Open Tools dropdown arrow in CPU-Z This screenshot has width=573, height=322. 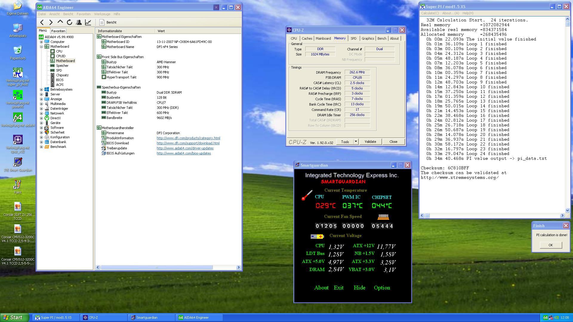tap(356, 142)
